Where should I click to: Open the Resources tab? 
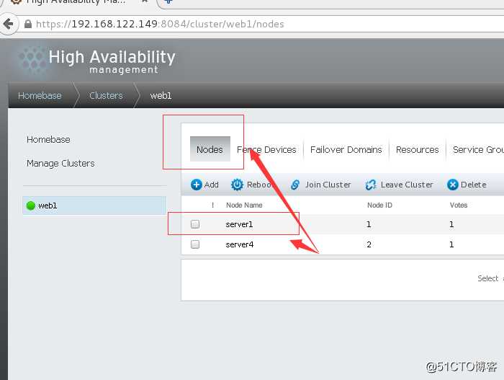pyautogui.click(x=417, y=150)
